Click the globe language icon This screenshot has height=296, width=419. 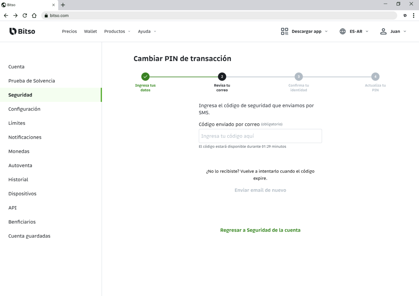[x=343, y=31]
